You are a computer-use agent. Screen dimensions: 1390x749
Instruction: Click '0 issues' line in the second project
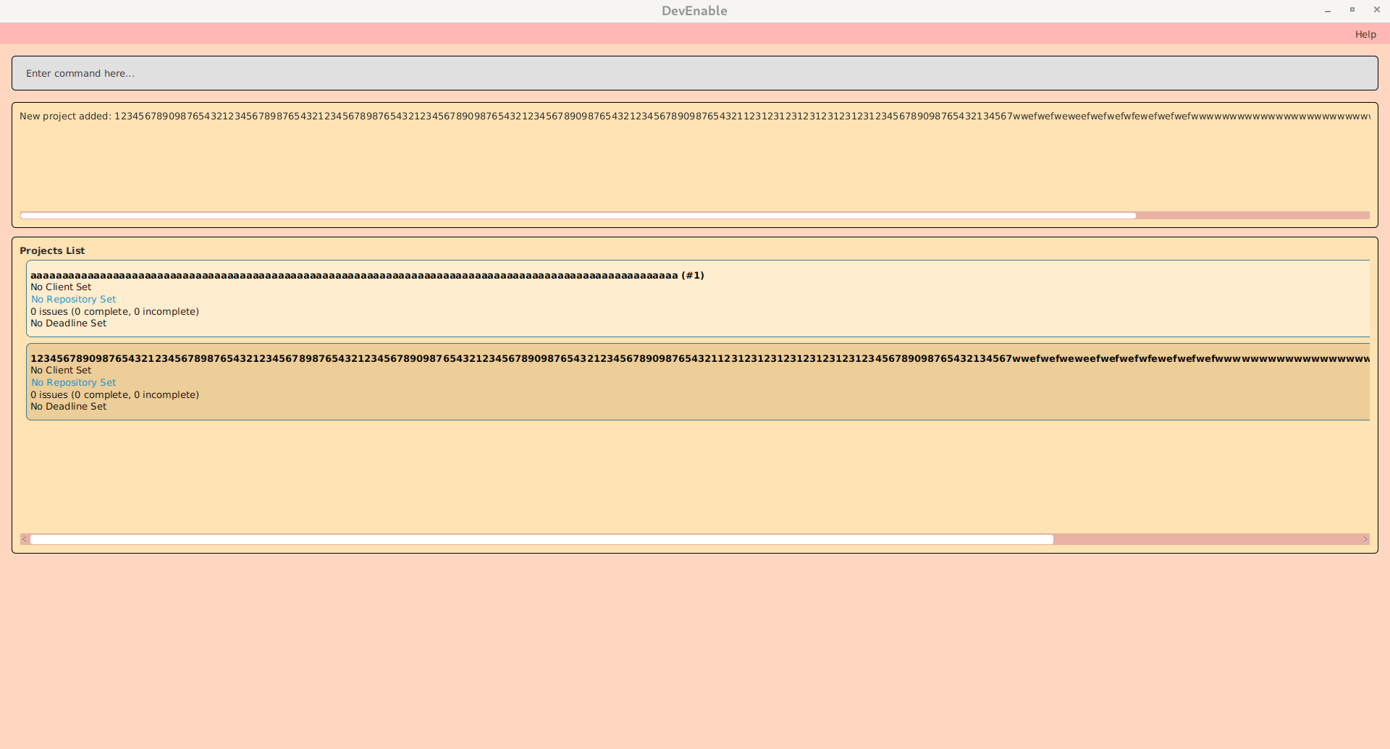pos(114,394)
